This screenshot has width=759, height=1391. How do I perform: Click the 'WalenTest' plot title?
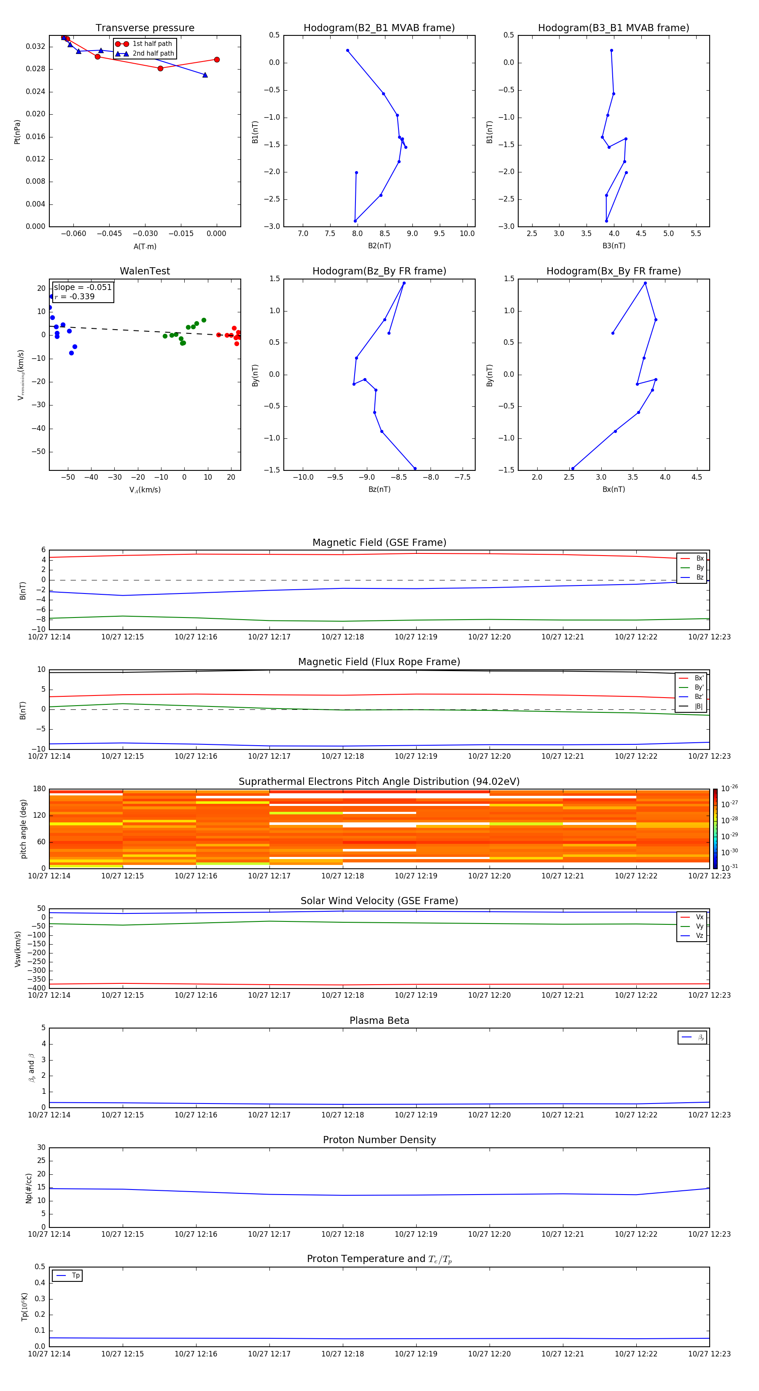[145, 271]
